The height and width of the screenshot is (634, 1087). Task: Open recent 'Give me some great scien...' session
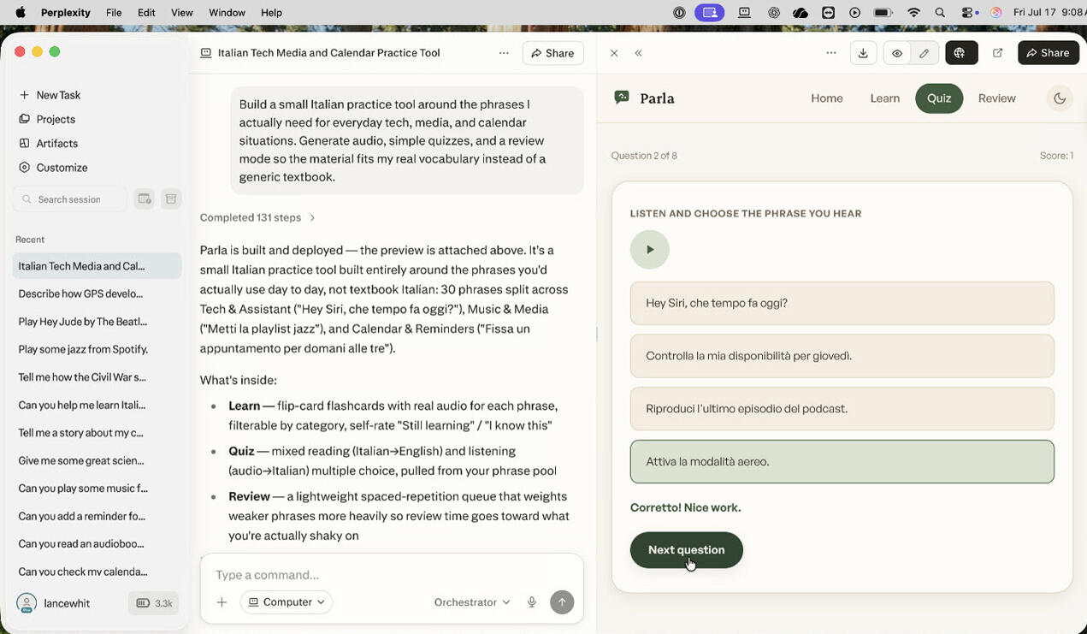(x=97, y=460)
